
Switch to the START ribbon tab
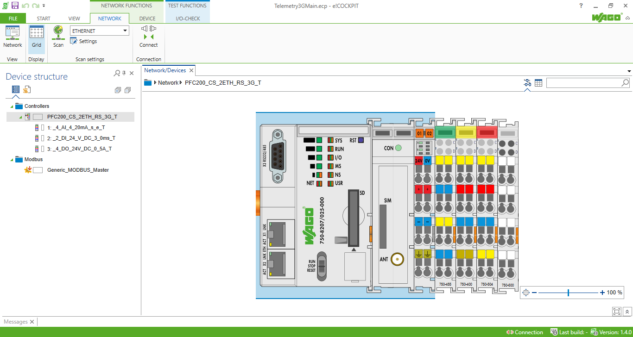[x=44, y=19]
